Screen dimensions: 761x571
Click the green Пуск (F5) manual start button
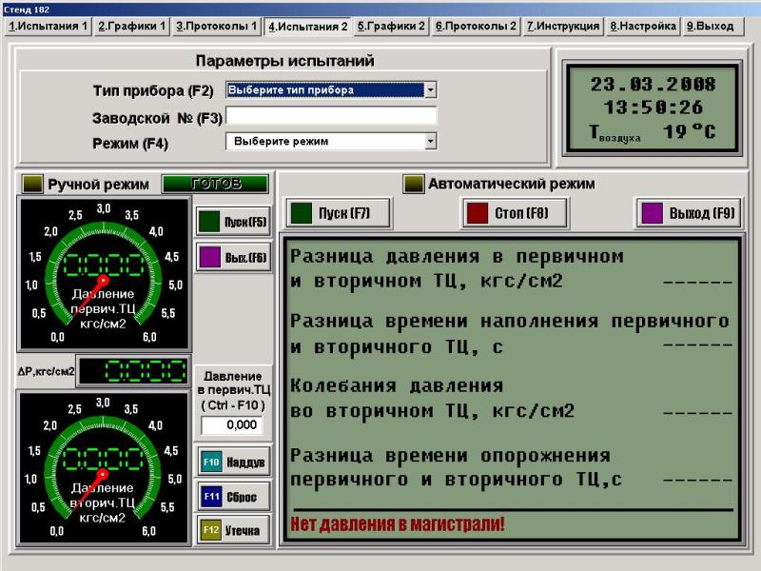(x=234, y=223)
